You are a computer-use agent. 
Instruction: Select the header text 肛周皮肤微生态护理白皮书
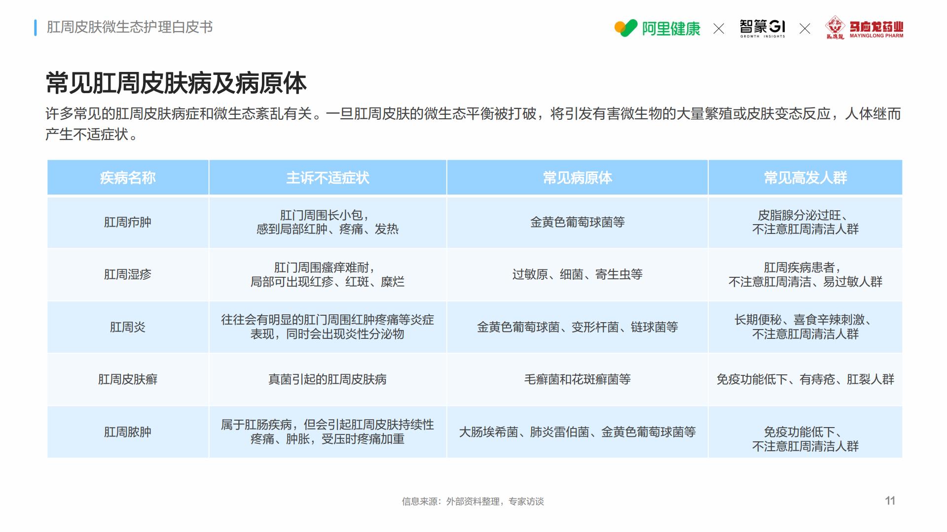[x=130, y=27]
